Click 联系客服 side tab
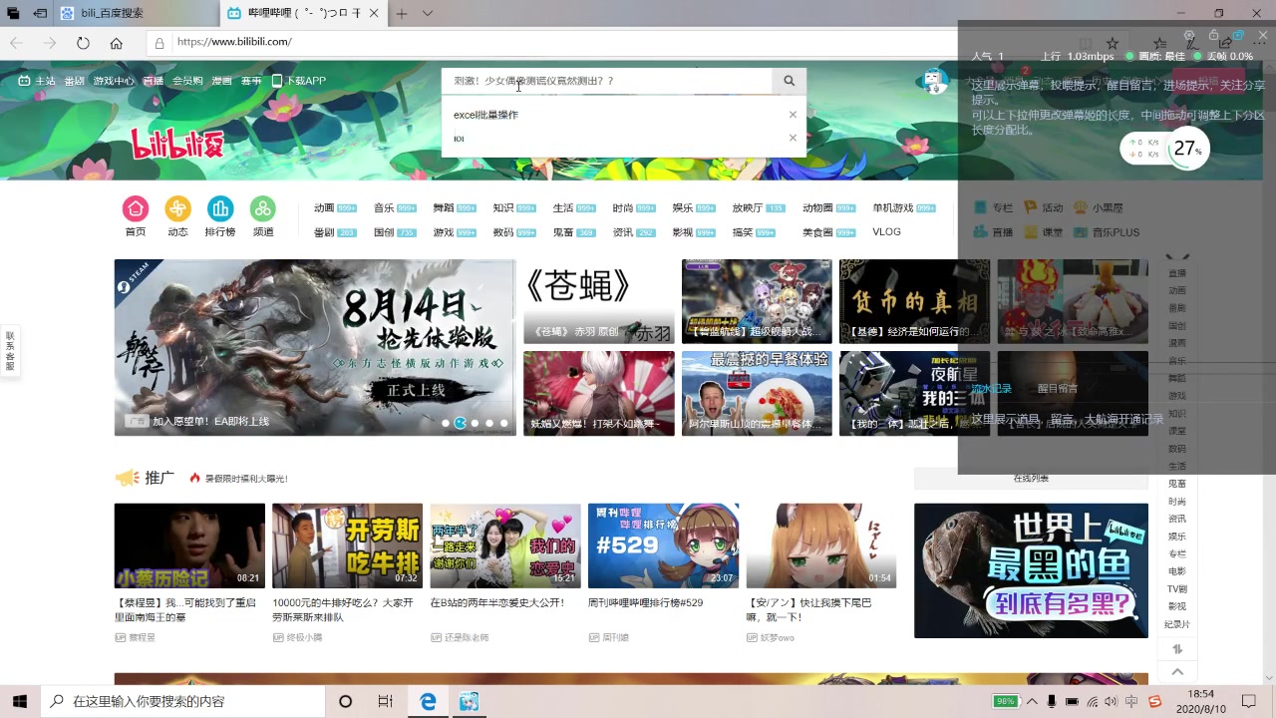This screenshot has height=718, width=1276. (x=10, y=351)
